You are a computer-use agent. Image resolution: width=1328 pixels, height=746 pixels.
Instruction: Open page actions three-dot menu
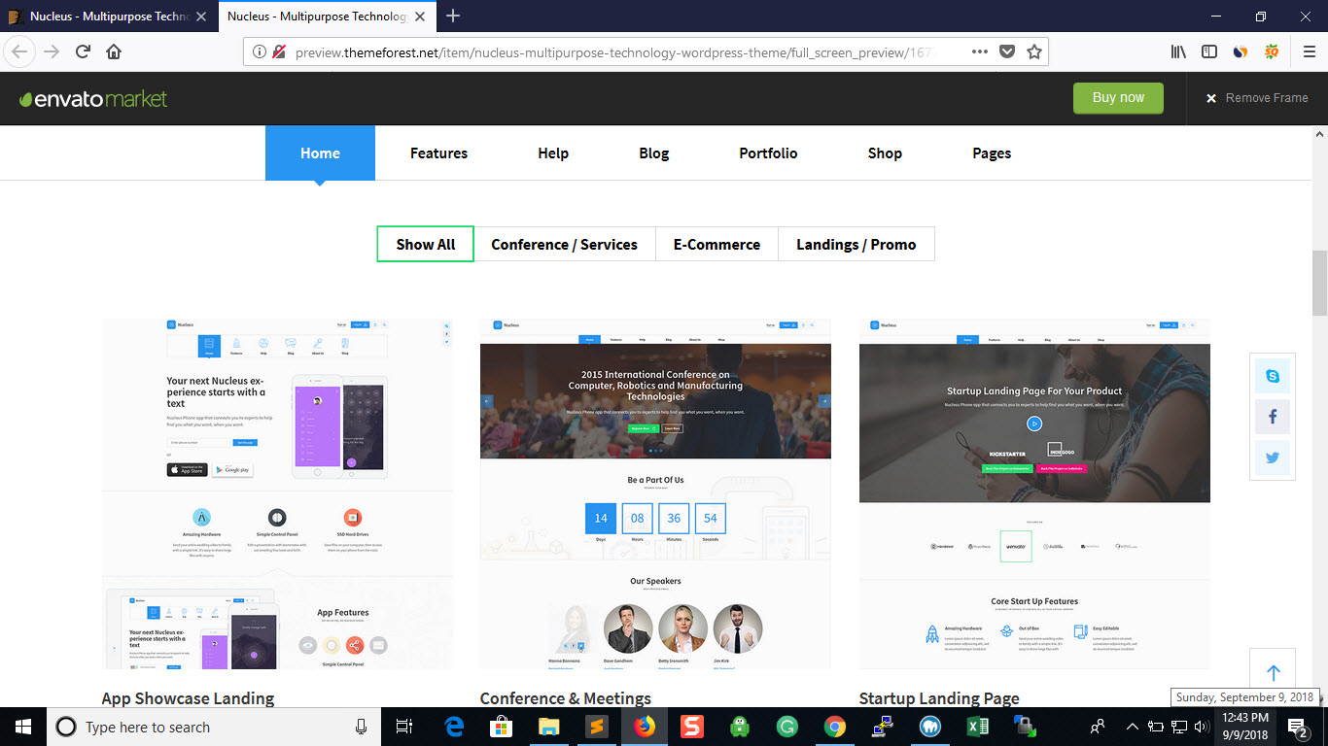979,51
